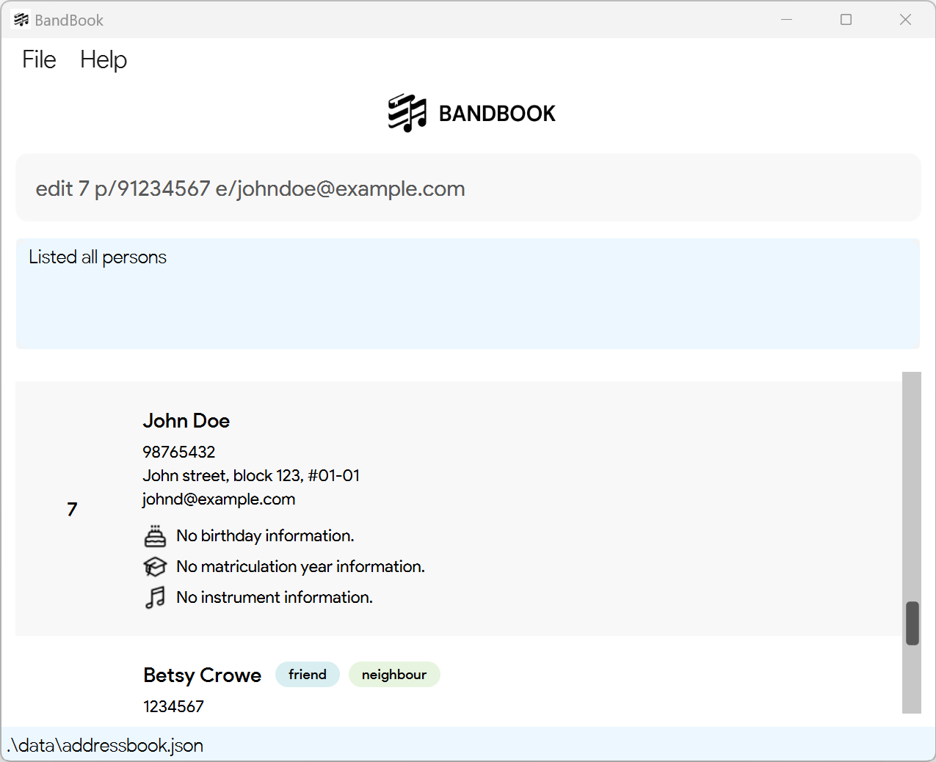This screenshot has height=762, width=936.
Task: Click the addressbook.json path in status bar
Action: click(x=105, y=745)
